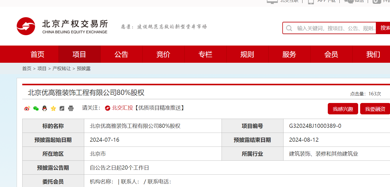
Task: Click the monitor icon in top bar
Action: (x=272, y=1)
